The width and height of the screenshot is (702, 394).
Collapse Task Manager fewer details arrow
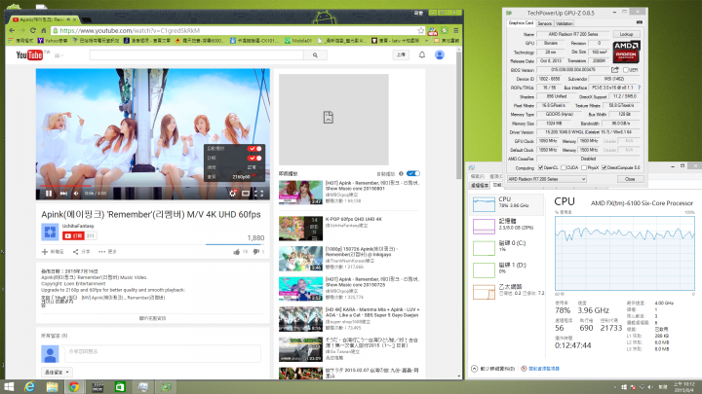click(x=474, y=369)
